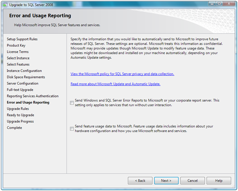This screenshot has height=191, width=238.
Task: Select the Instance Configuration step
Action: [24, 71]
